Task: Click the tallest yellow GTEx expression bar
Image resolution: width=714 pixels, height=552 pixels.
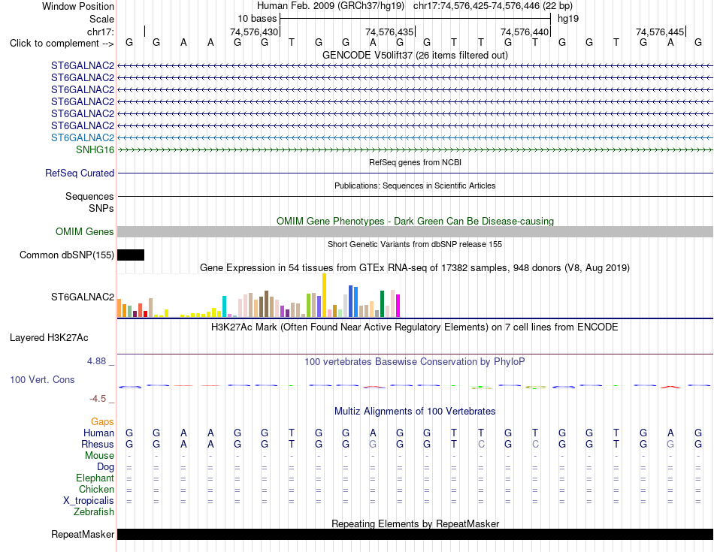Action: [x=324, y=295]
